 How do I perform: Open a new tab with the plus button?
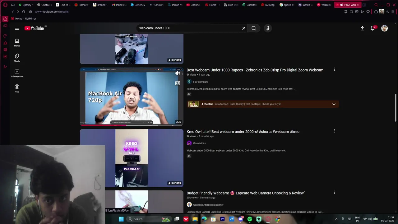364,5
